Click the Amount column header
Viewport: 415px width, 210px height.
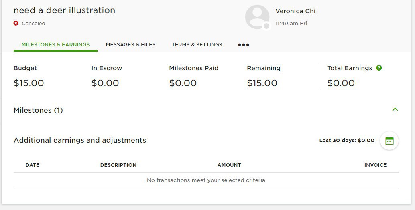229,165
